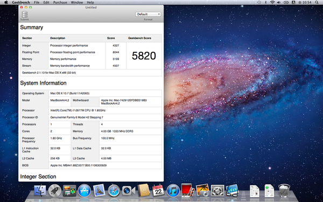Open the Default format dropdown
323x202 pixels.
coord(148,14)
